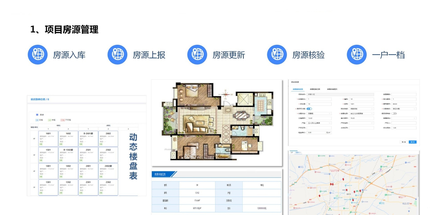Open the 房屋结构 dropdown list
Image resolution: width=430 pixels, height=215 pixels.
tap(403, 118)
